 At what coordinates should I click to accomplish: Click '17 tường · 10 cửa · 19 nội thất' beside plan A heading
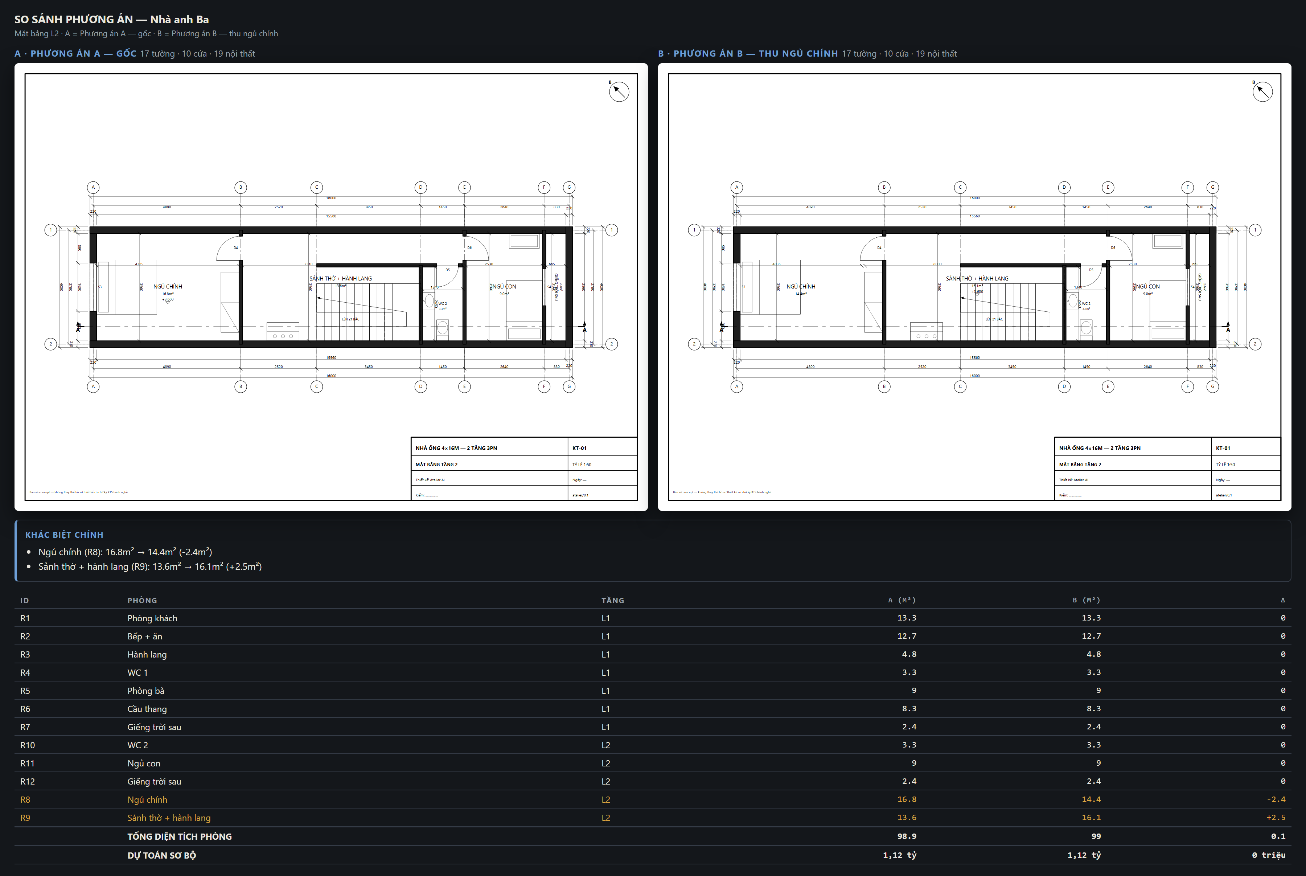point(198,54)
